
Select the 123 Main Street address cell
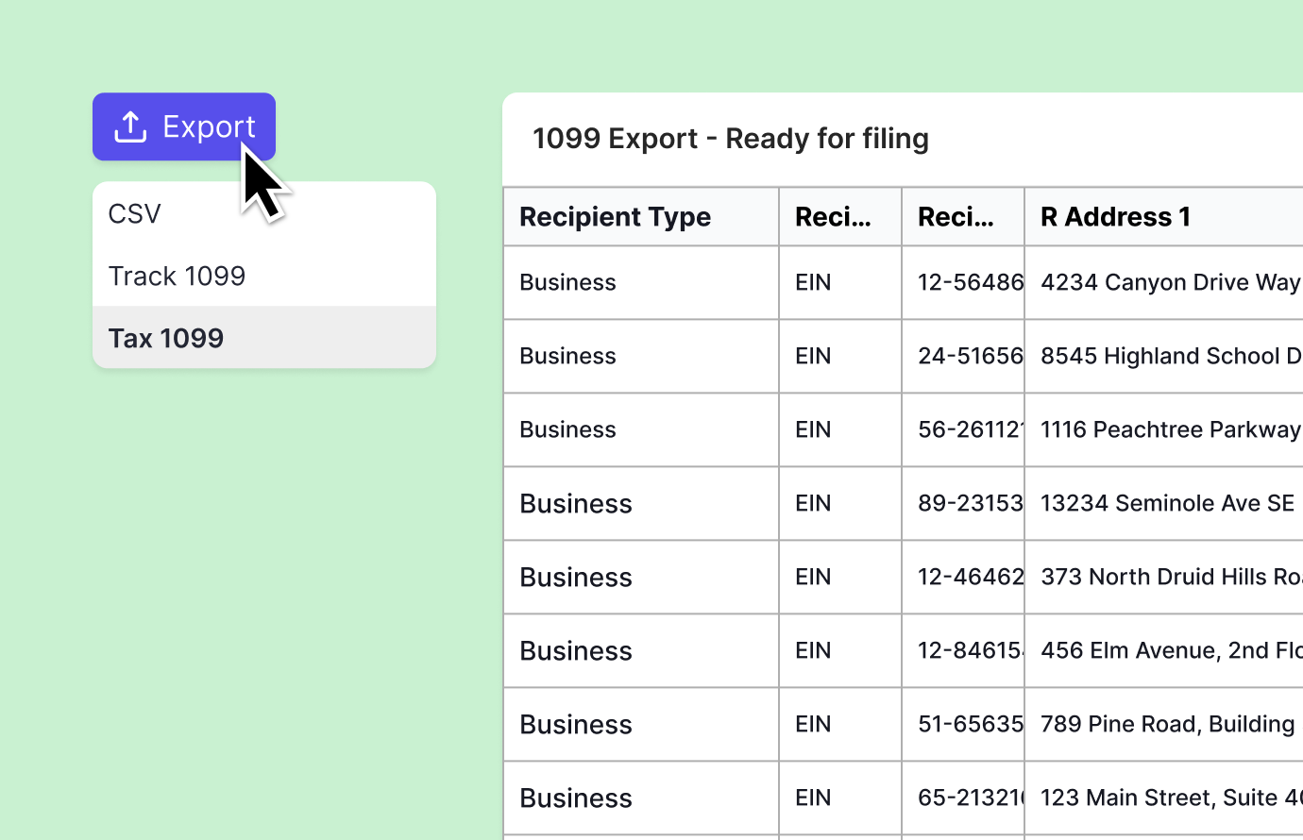pyautogui.click(x=1169, y=798)
